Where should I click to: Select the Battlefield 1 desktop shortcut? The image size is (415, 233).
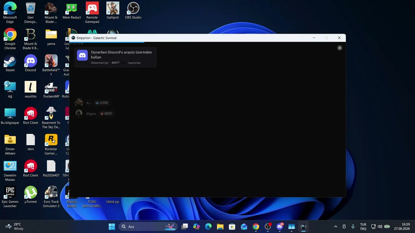tap(51, 65)
